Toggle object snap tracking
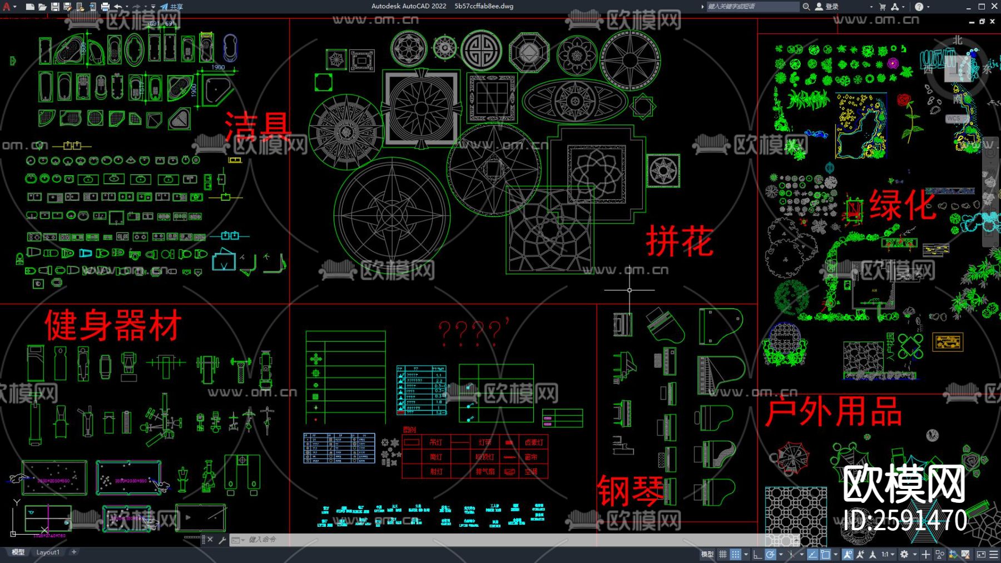Image resolution: width=1001 pixels, height=563 pixels. (x=812, y=554)
